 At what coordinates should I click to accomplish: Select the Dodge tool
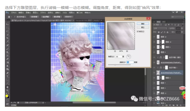tap(7, 69)
